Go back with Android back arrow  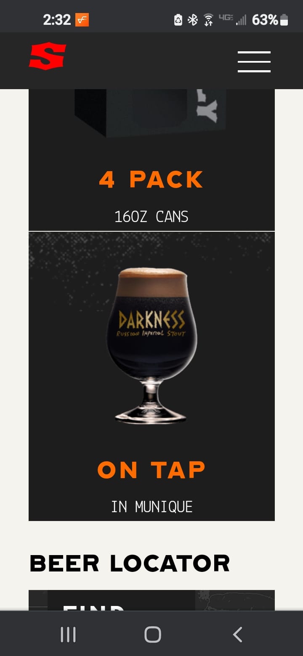click(x=237, y=635)
